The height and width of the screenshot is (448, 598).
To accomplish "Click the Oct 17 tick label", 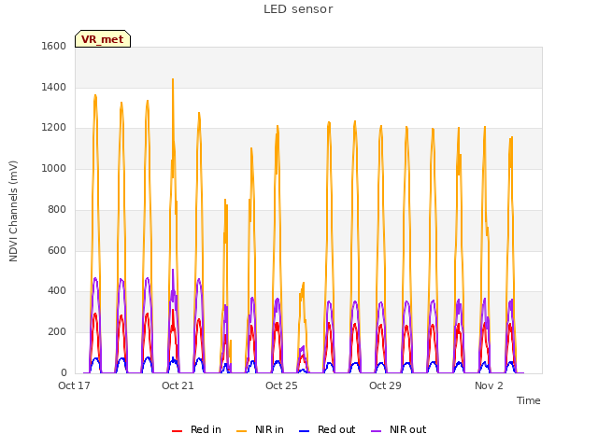I will (74, 385).
